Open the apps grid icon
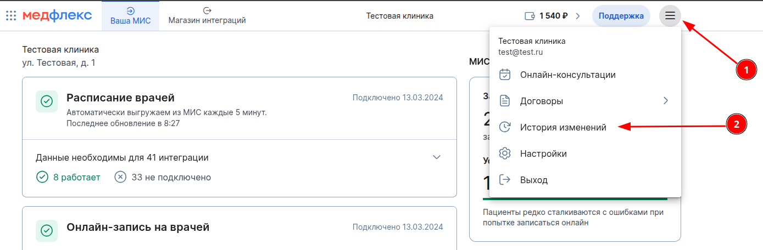763x250 pixels. (x=11, y=16)
